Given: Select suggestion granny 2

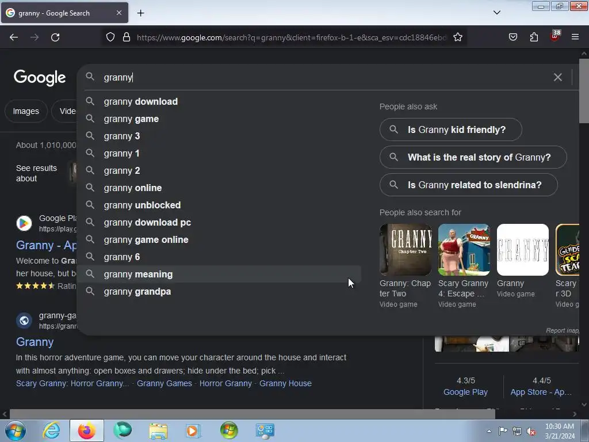Looking at the screenshot, I should tap(219, 170).
